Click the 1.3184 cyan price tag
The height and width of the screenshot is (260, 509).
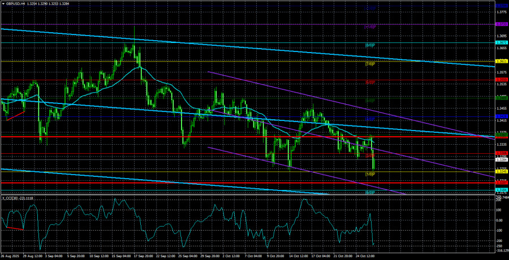coord(501,190)
